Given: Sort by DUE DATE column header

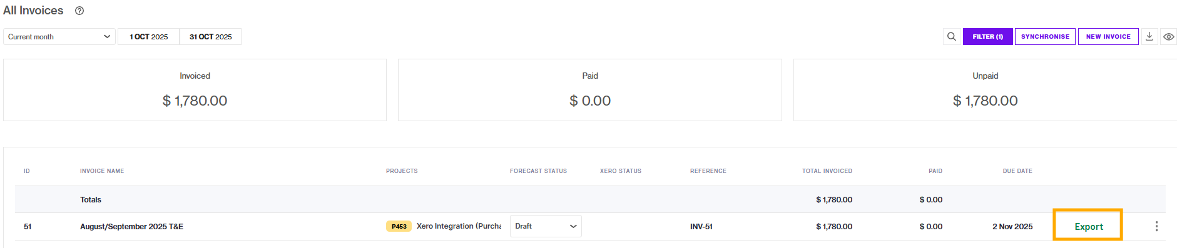Looking at the screenshot, I should 1017,171.
